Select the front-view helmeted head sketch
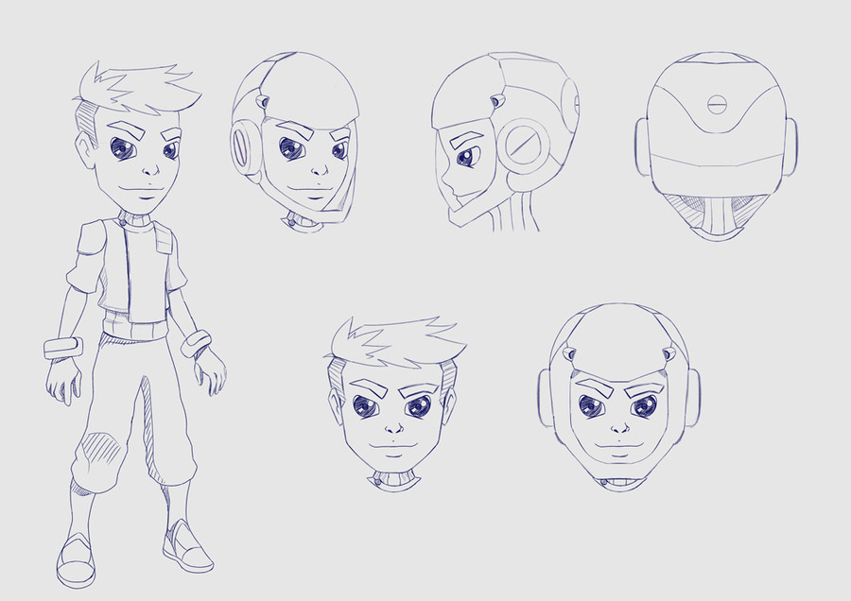This screenshot has width=851, height=601. click(x=618, y=397)
